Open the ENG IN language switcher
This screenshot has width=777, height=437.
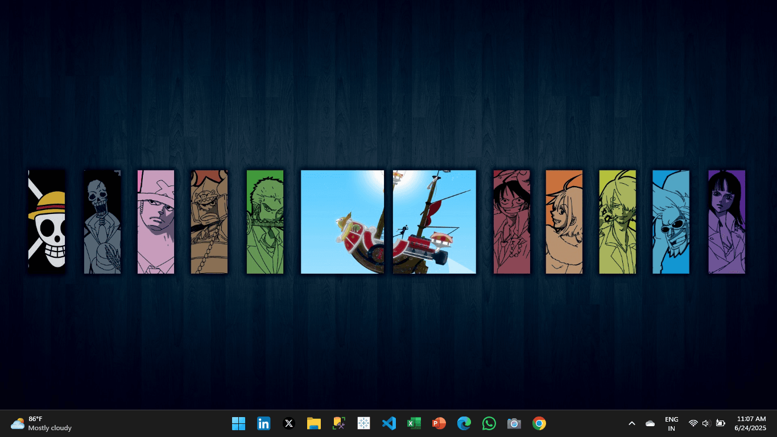pyautogui.click(x=671, y=423)
